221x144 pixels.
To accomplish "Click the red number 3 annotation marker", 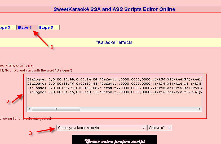I will 30,133.
